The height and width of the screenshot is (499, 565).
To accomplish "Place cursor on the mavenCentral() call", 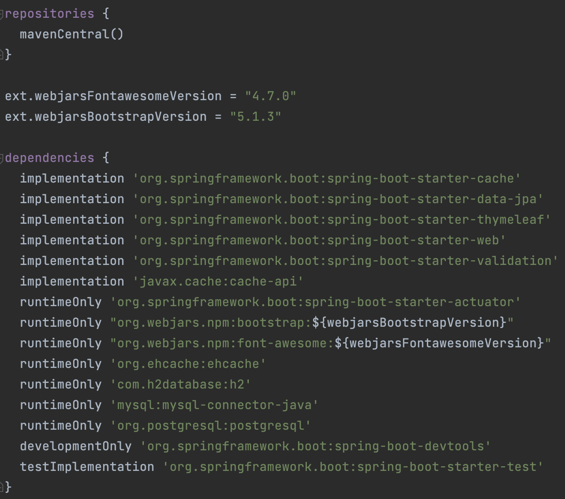I will tap(70, 34).
